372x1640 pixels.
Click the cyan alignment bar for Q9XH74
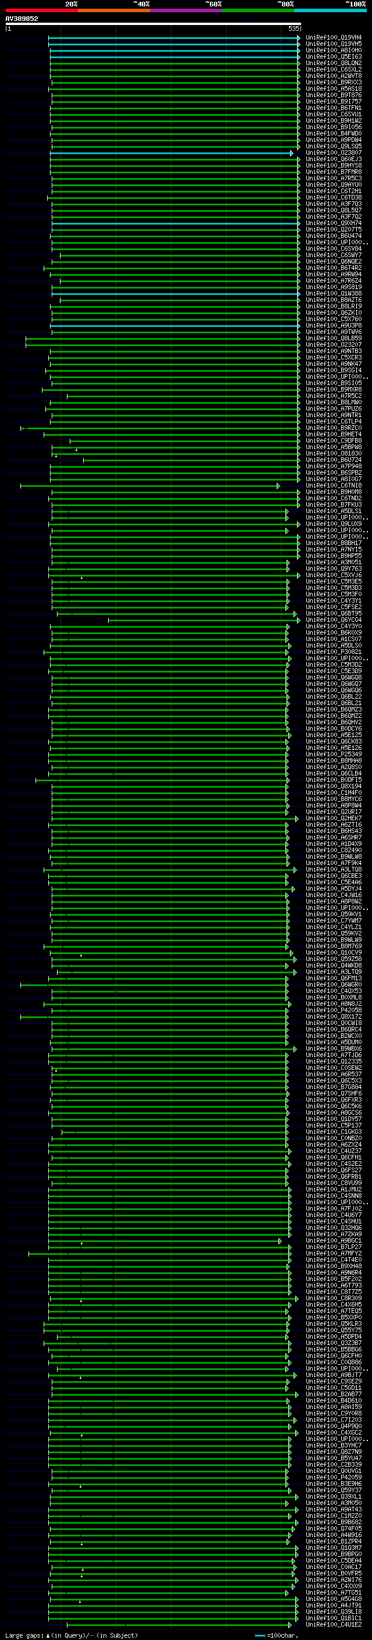click(x=176, y=223)
